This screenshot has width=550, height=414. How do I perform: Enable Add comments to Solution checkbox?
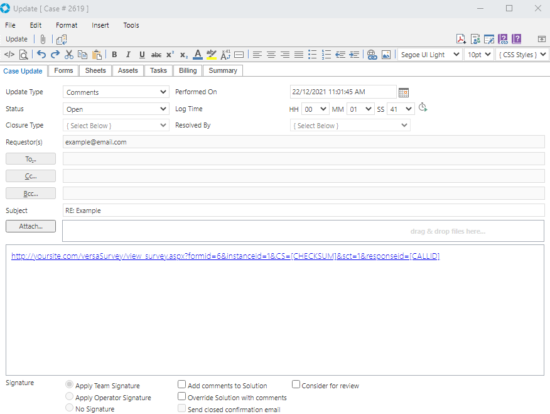(182, 384)
